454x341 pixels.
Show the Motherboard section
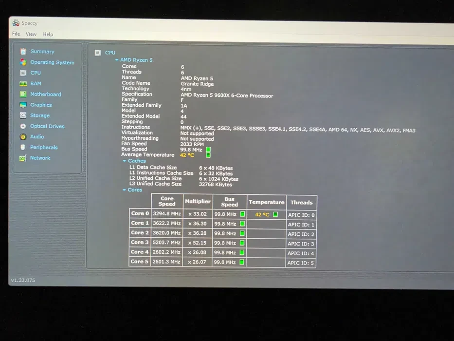coord(45,94)
